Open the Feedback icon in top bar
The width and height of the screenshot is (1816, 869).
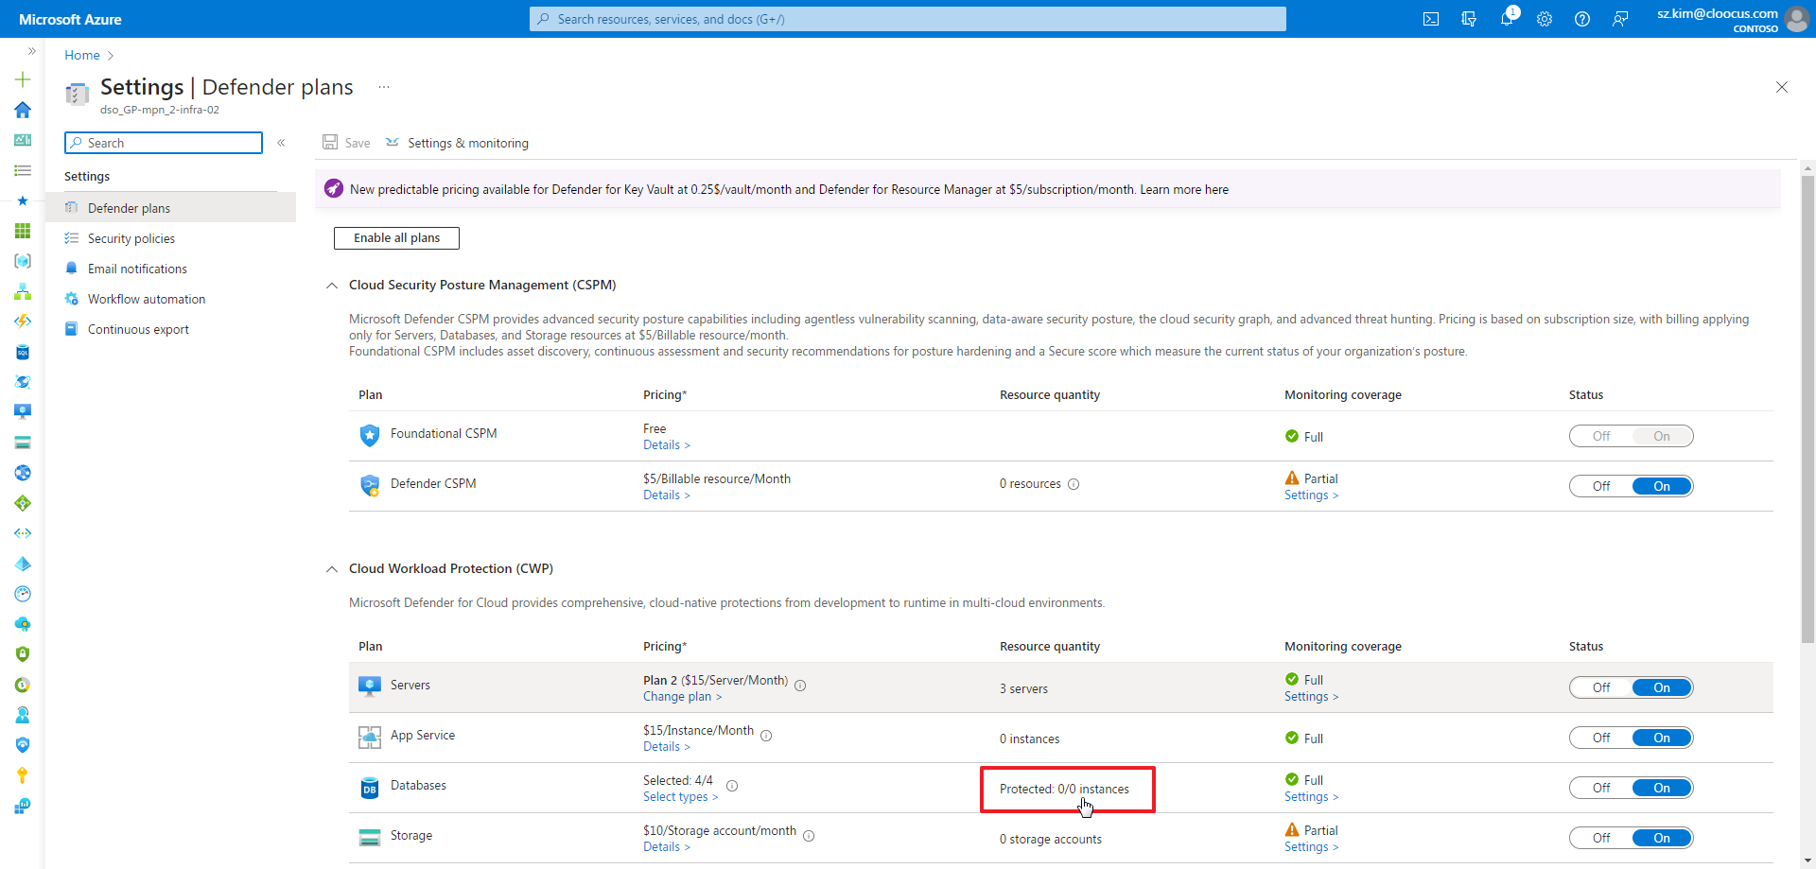coord(1620,19)
